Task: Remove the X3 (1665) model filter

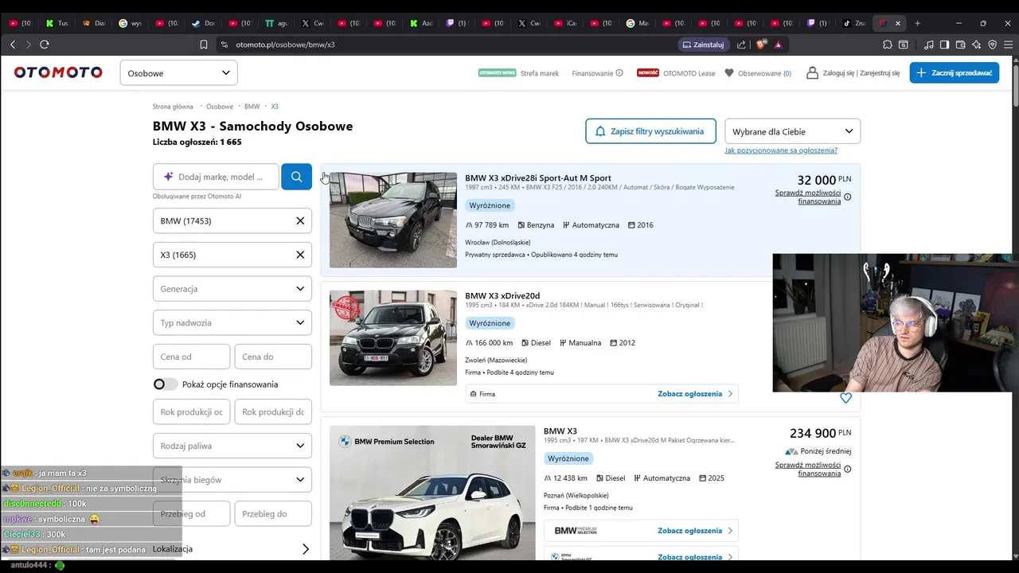Action: click(300, 255)
